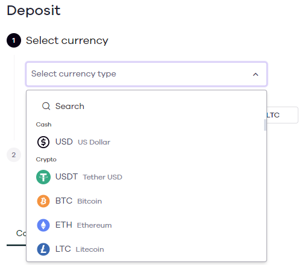The image size is (302, 265).
Task: Click the orange Bitcoin icon
Action: coord(43,201)
